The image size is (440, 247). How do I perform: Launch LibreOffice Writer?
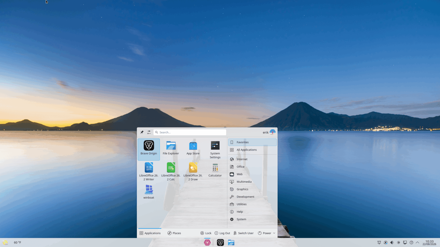(x=149, y=172)
